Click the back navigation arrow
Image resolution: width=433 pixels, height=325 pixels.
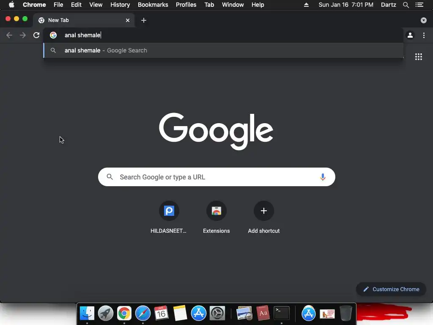[9, 35]
